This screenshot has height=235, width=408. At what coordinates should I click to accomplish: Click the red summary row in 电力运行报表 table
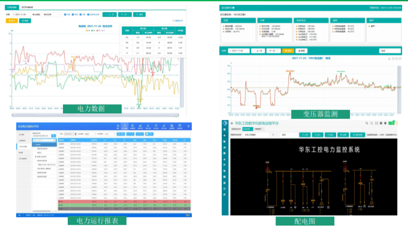tap(124, 201)
